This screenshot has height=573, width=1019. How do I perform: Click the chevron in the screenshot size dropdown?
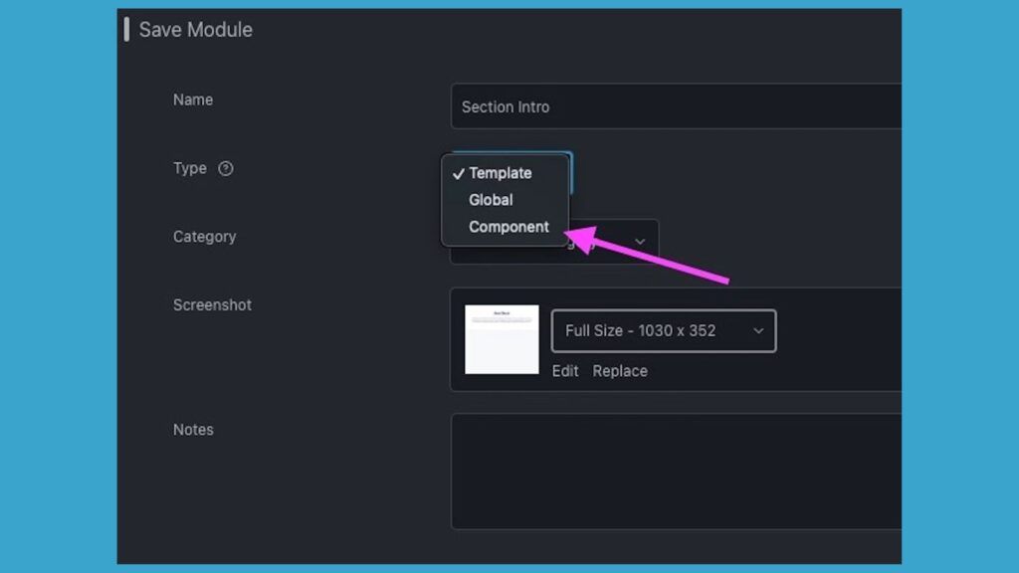[758, 331]
